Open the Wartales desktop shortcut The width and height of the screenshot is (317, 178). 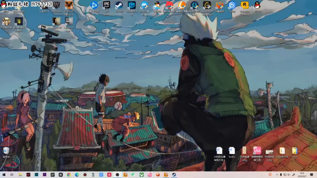(x=56, y=6)
